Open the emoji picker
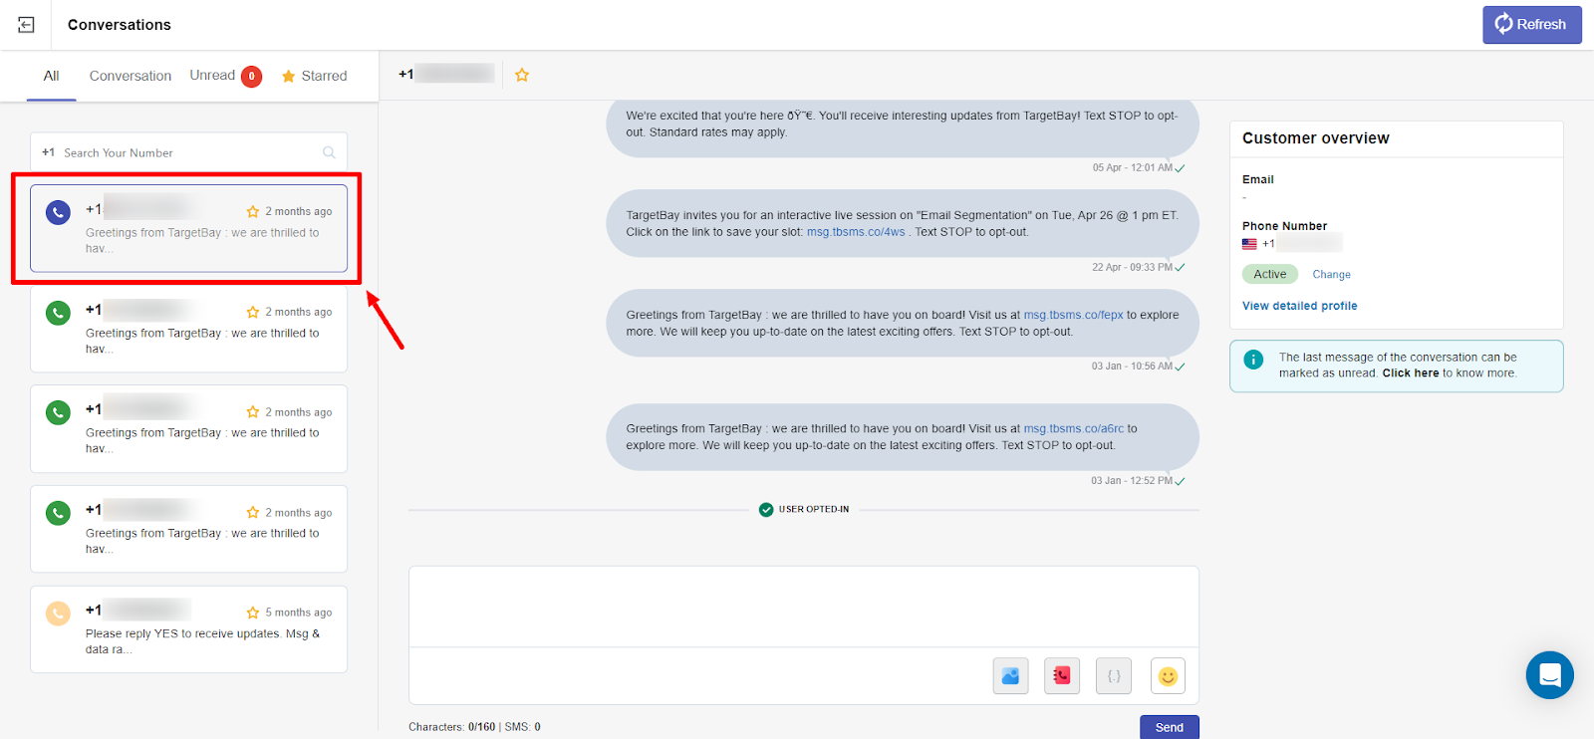The width and height of the screenshot is (1594, 739). coord(1168,676)
